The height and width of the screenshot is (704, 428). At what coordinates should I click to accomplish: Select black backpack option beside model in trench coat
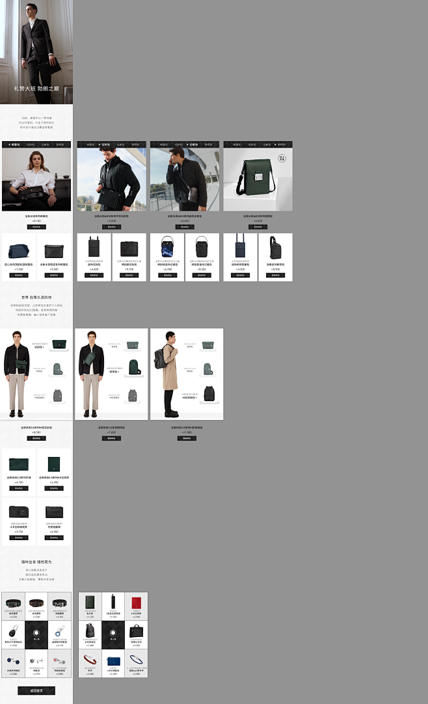coord(209,394)
